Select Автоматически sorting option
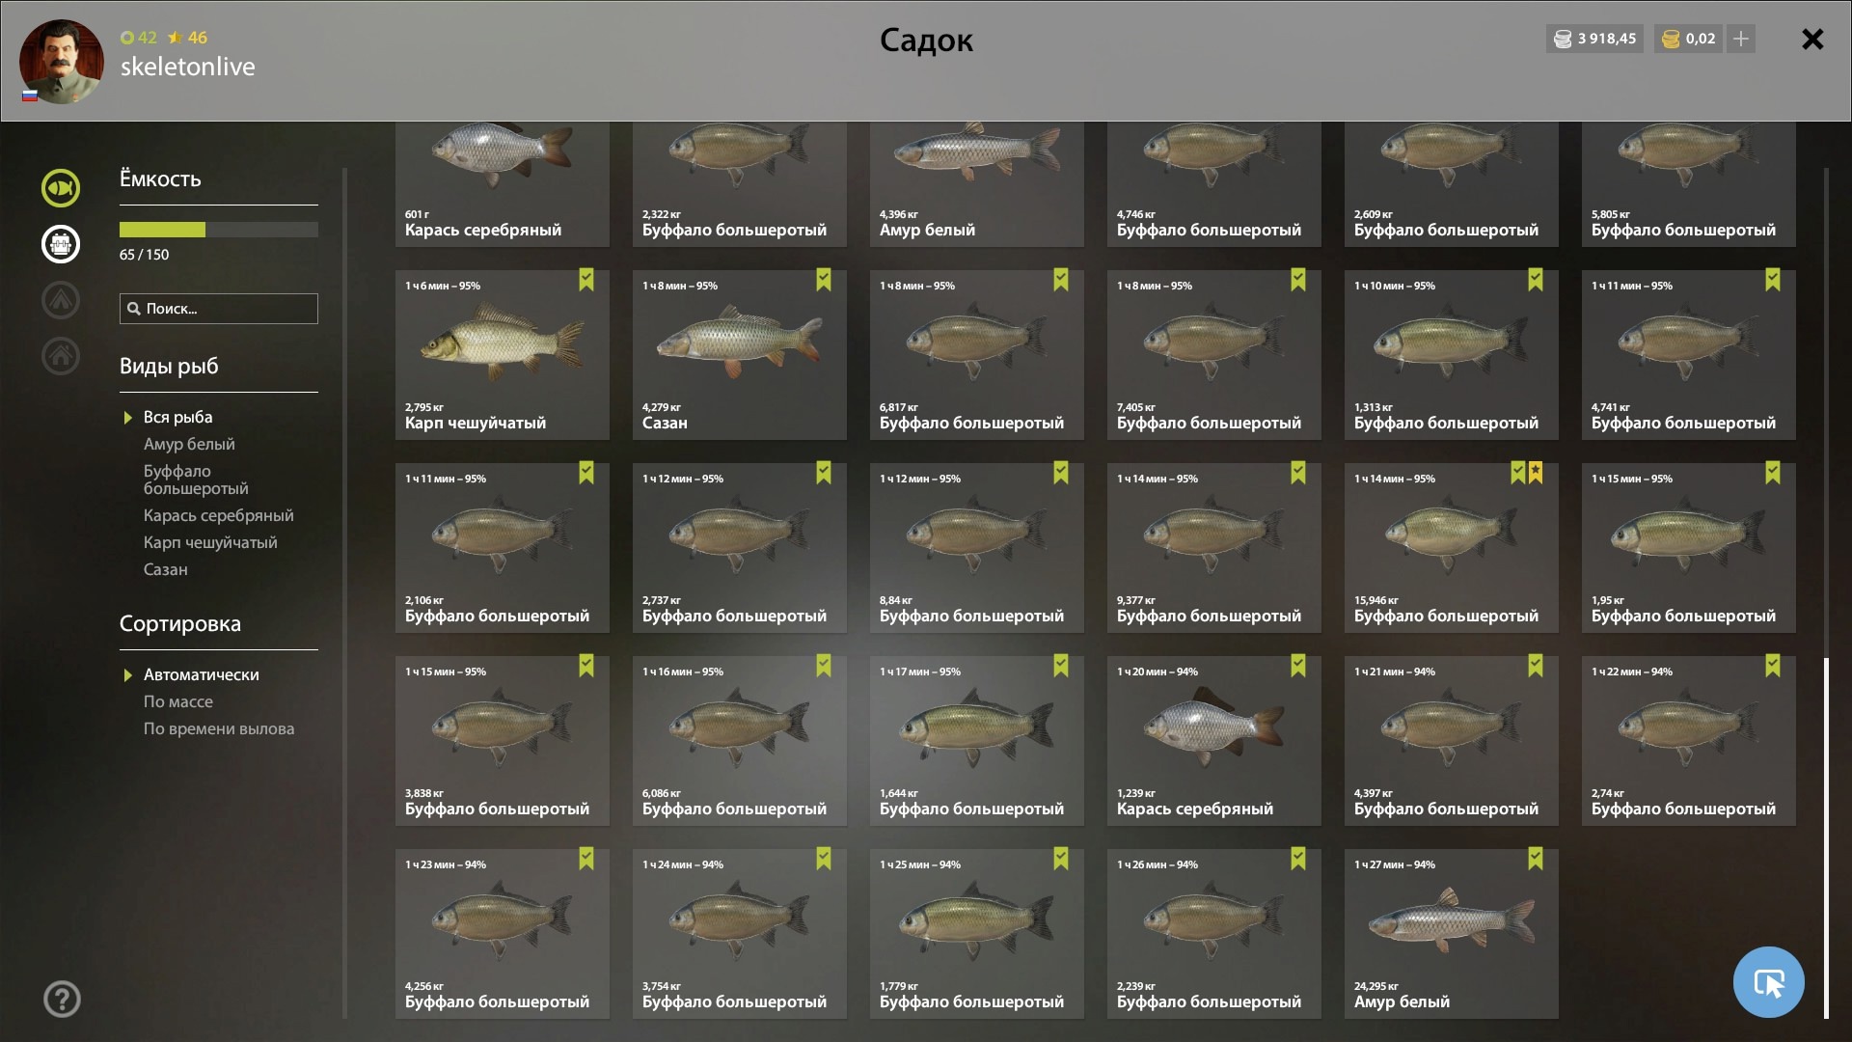The height and width of the screenshot is (1042, 1852). click(201, 674)
